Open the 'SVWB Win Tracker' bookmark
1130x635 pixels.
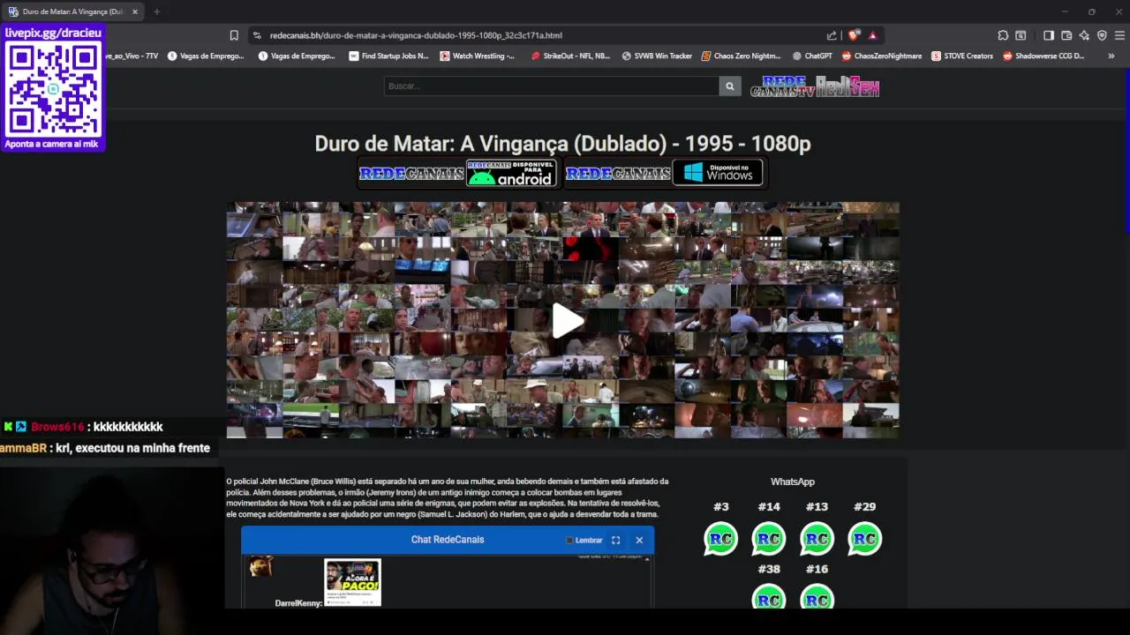[x=657, y=56]
